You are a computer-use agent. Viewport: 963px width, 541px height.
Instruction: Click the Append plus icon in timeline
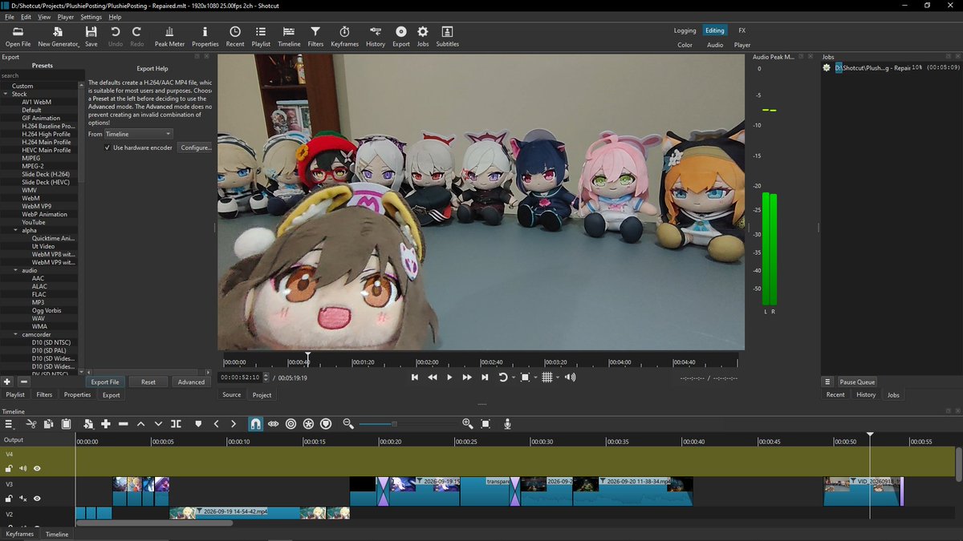click(x=105, y=424)
